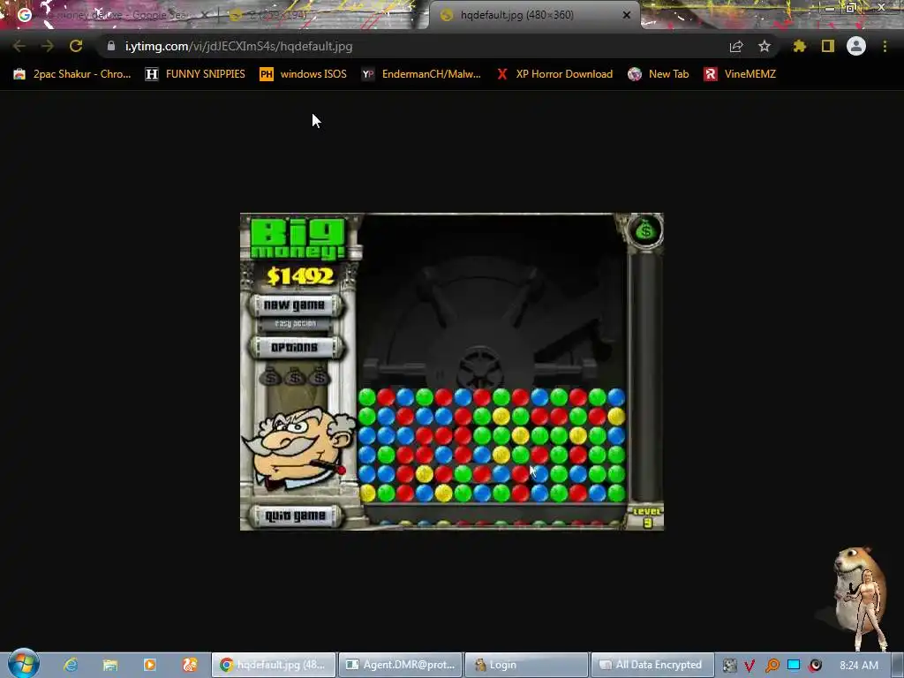Open the 2pac Shakur bookmark
The width and height of the screenshot is (904, 678).
coord(72,74)
